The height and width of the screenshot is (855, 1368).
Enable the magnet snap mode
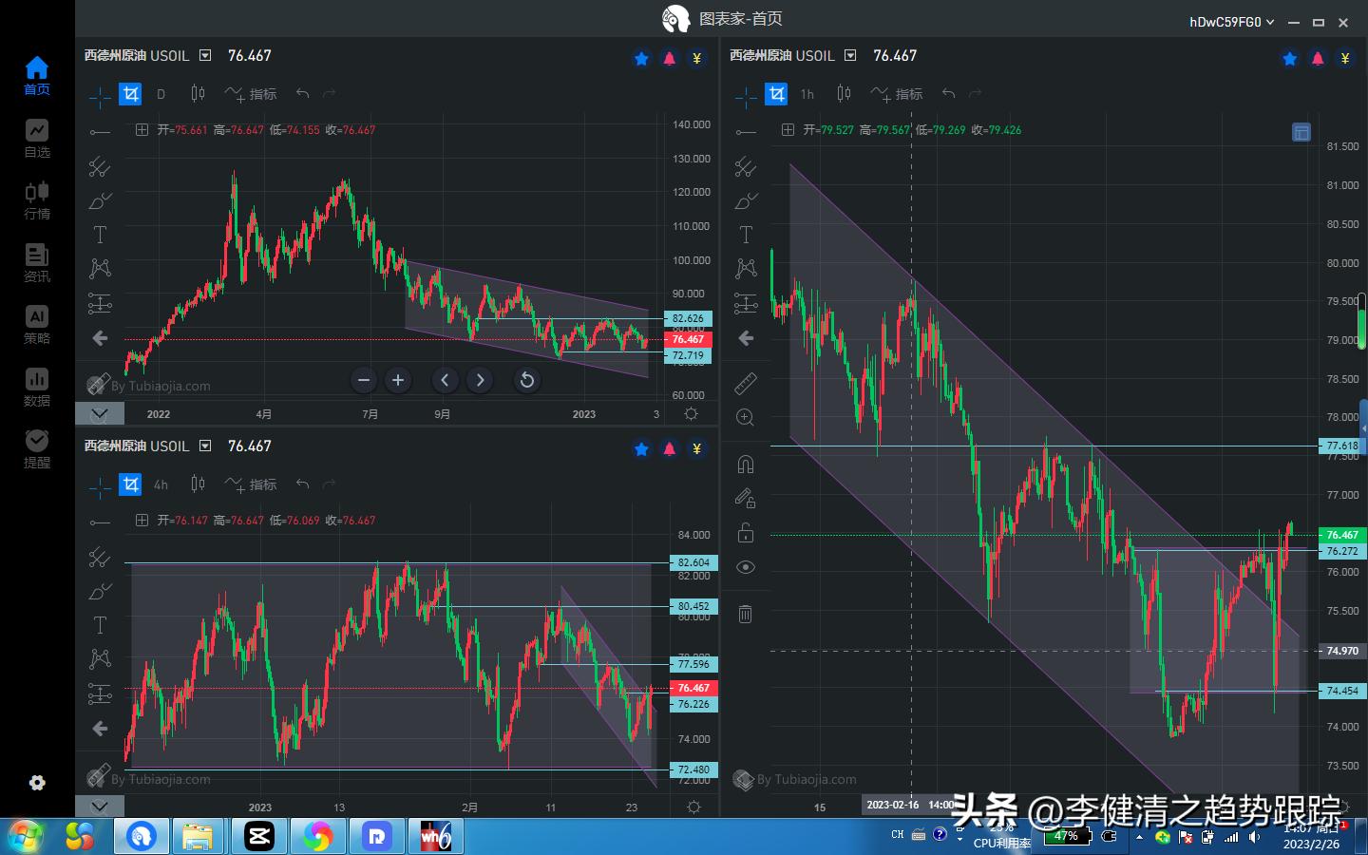click(746, 463)
